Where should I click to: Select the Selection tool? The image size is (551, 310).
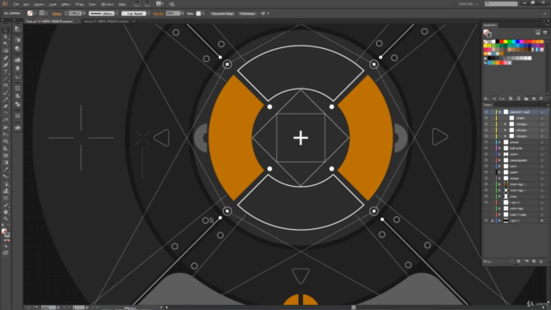click(6, 29)
